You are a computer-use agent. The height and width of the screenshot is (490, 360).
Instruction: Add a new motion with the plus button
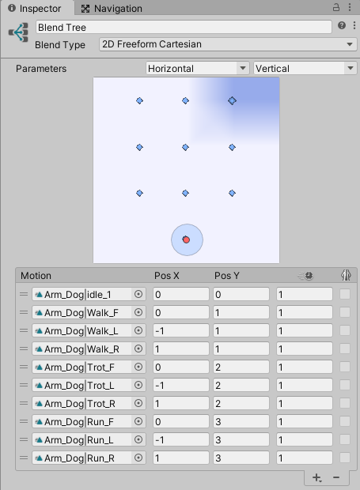point(316,477)
